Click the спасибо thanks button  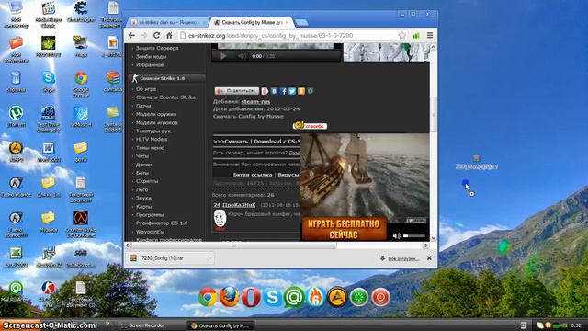click(x=311, y=126)
